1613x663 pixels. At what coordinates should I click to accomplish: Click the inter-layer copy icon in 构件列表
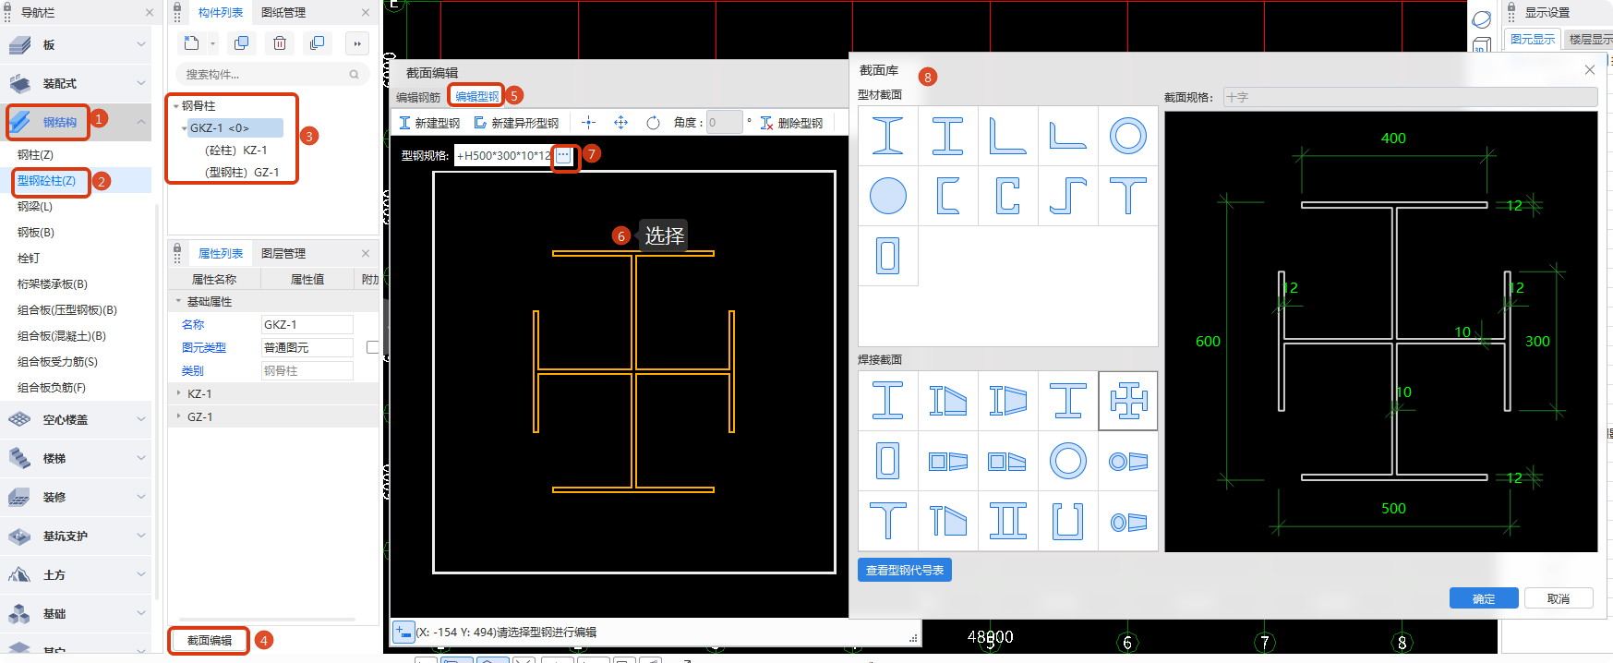318,43
